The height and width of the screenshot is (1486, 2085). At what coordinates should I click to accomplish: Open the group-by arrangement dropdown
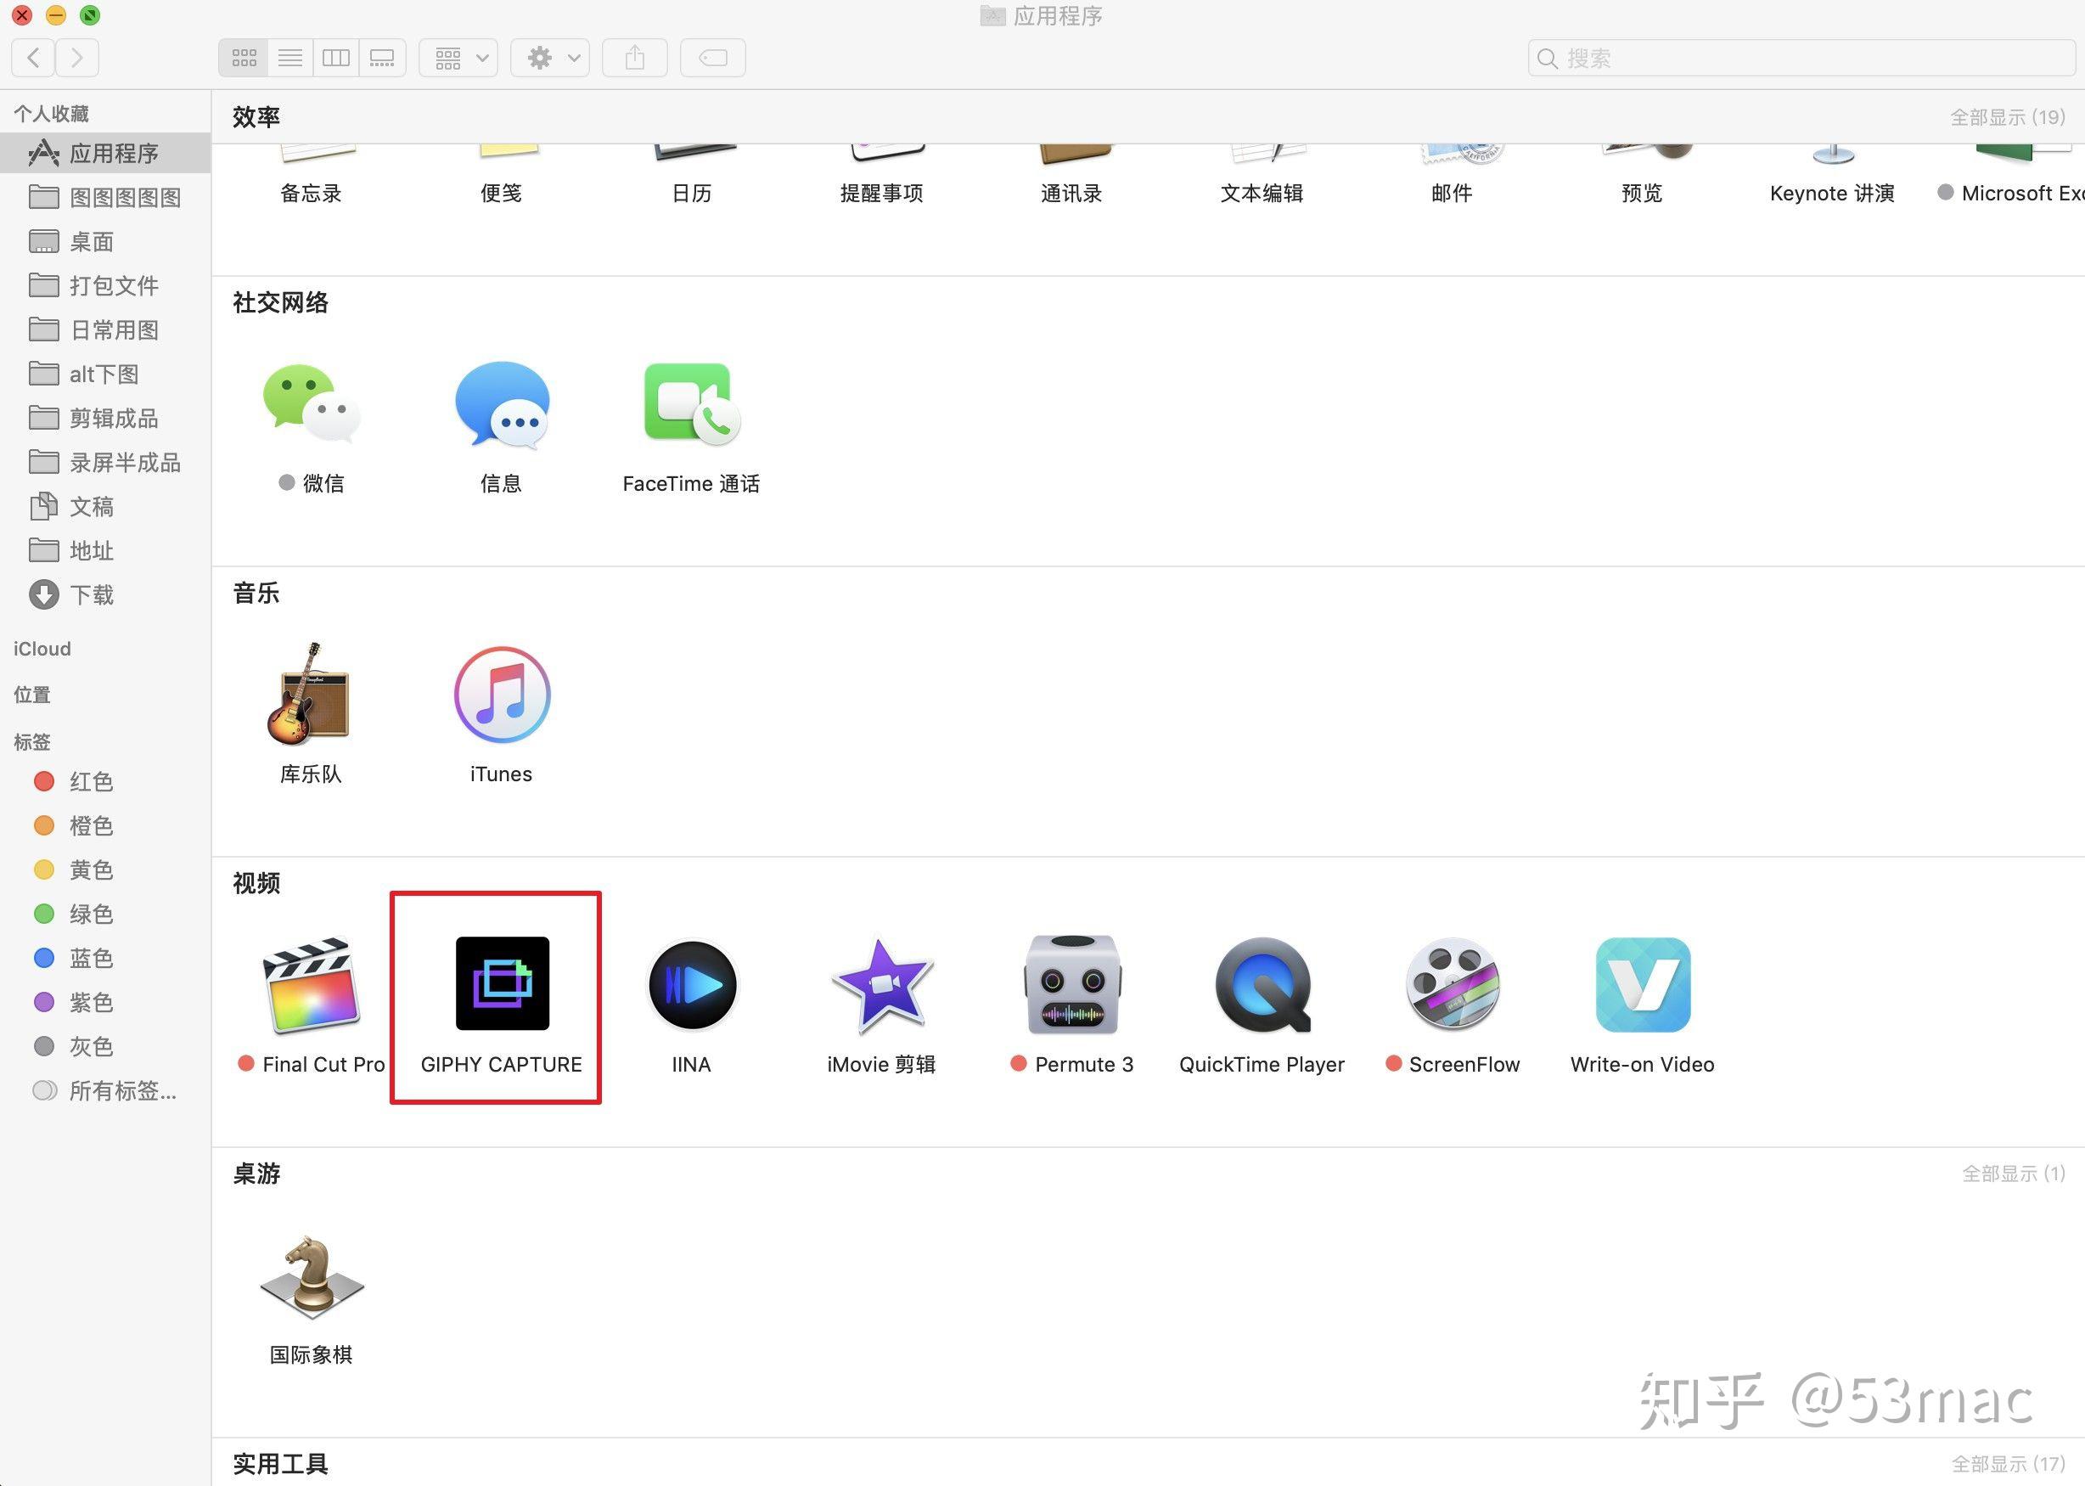458,59
